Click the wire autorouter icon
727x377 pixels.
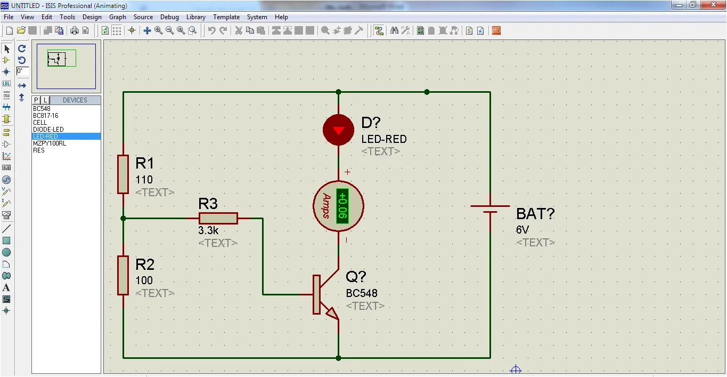click(x=379, y=30)
